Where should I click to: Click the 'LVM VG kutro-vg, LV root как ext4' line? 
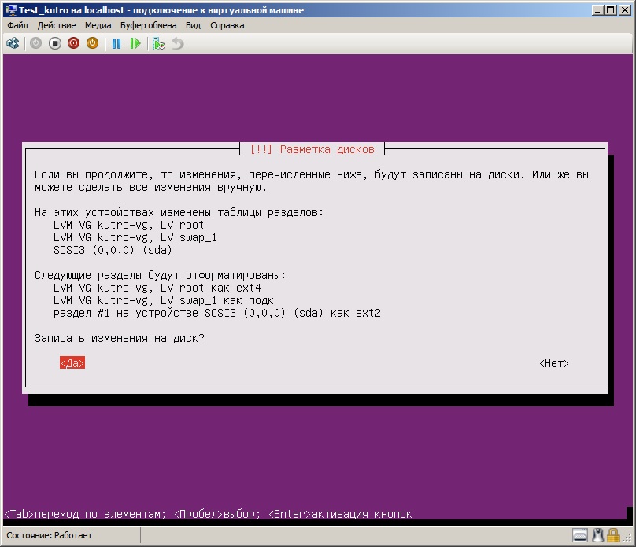coord(157,288)
